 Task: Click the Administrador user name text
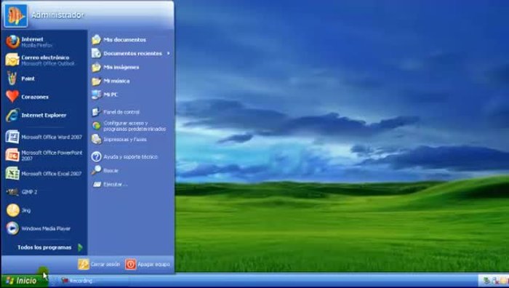point(57,15)
